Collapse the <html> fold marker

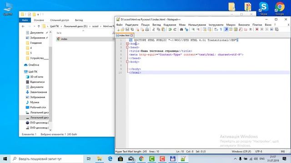click(127, 44)
